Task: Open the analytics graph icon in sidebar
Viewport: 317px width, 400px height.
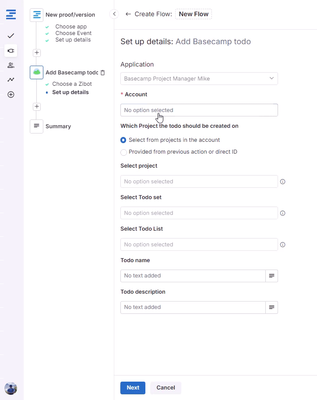Action: pos(11,80)
